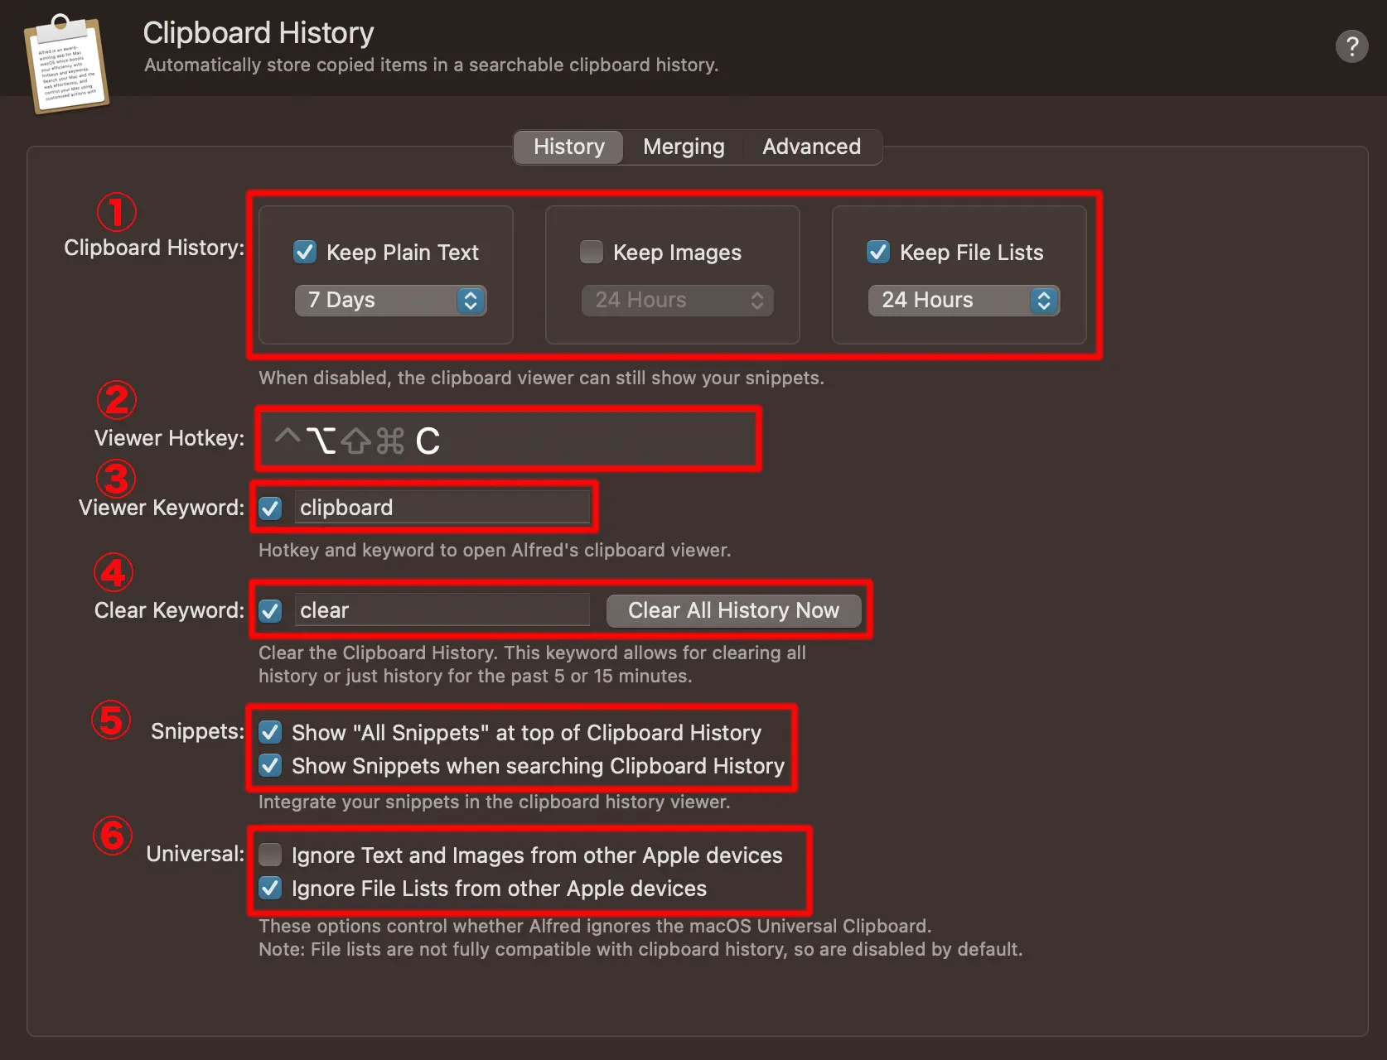Enable the Keep Images checkbox

point(592,252)
